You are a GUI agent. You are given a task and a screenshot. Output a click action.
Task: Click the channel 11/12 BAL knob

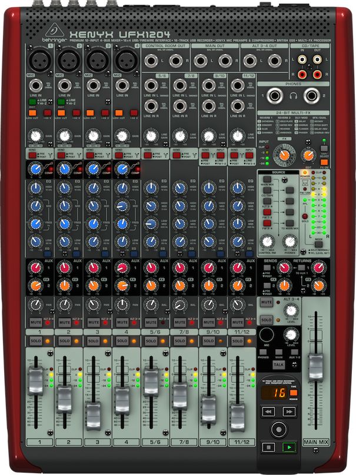coord(238,305)
